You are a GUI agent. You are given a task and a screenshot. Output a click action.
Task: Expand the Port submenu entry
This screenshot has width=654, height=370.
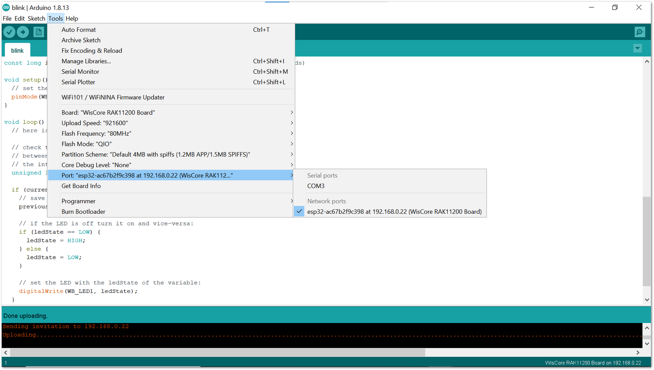click(171, 175)
